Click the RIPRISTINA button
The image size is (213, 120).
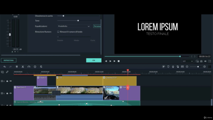pos(9,60)
